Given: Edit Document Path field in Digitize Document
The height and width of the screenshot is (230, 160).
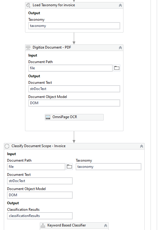Looking at the screenshot, I should tap(70, 68).
